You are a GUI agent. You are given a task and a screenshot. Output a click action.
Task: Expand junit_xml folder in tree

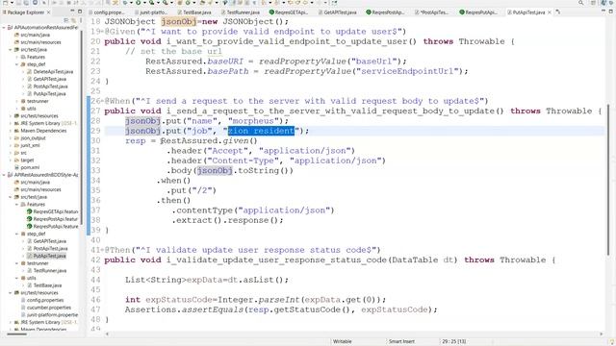pyautogui.click(x=11, y=145)
